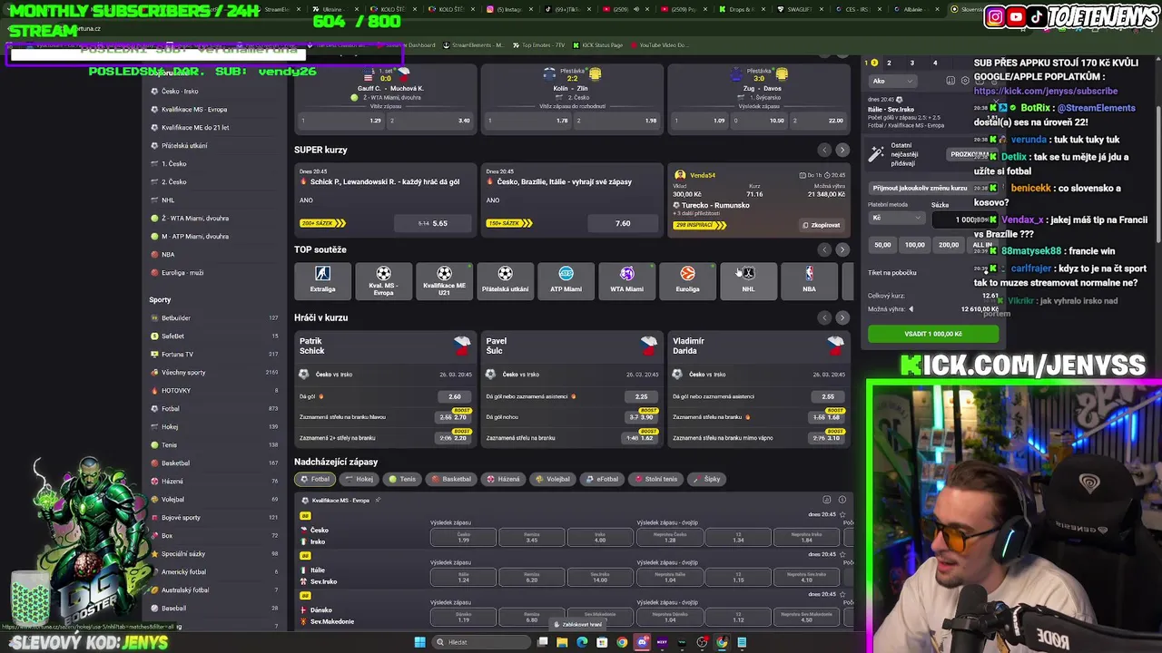Image resolution: width=1162 pixels, height=653 pixels.
Task: Open the Kval. MS - Evropa tile
Action: point(383,280)
